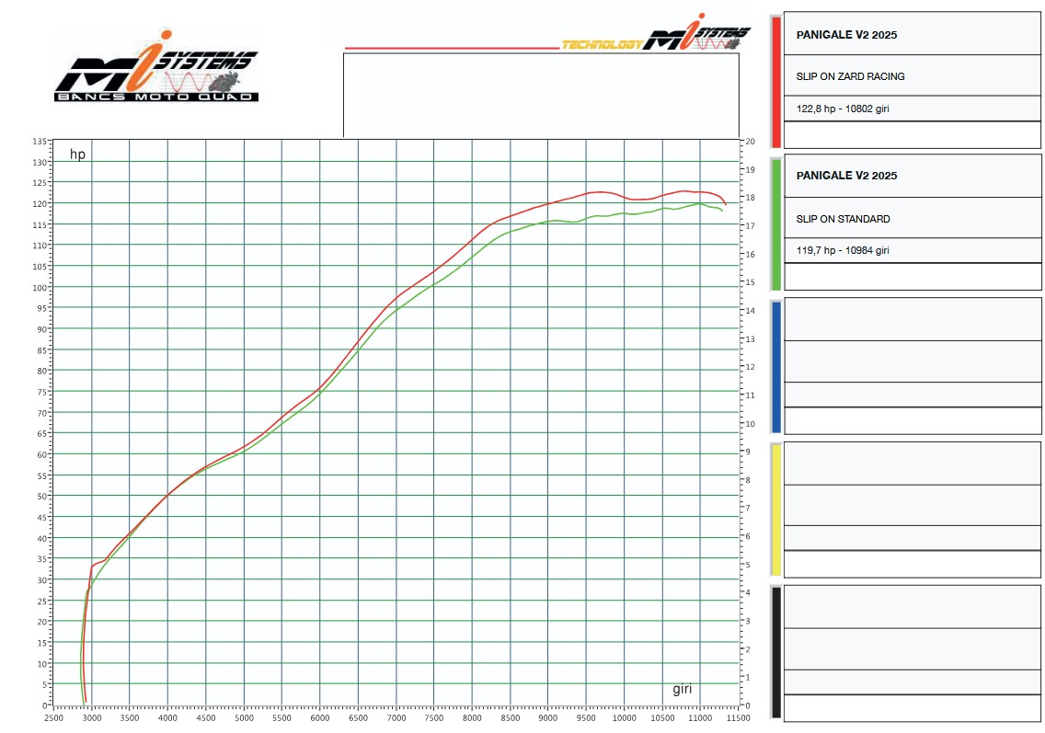Click the 119,7 hp - 10984 giri result
Screen dimensions: 1045x733
tap(843, 250)
